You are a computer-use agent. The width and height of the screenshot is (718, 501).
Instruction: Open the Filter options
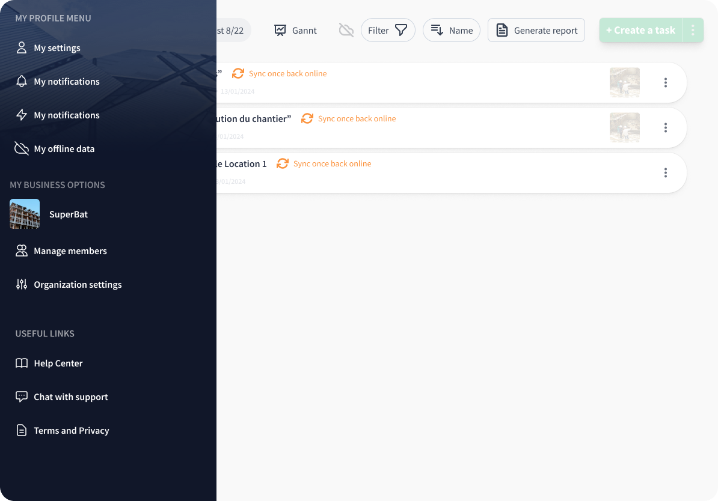tap(388, 30)
